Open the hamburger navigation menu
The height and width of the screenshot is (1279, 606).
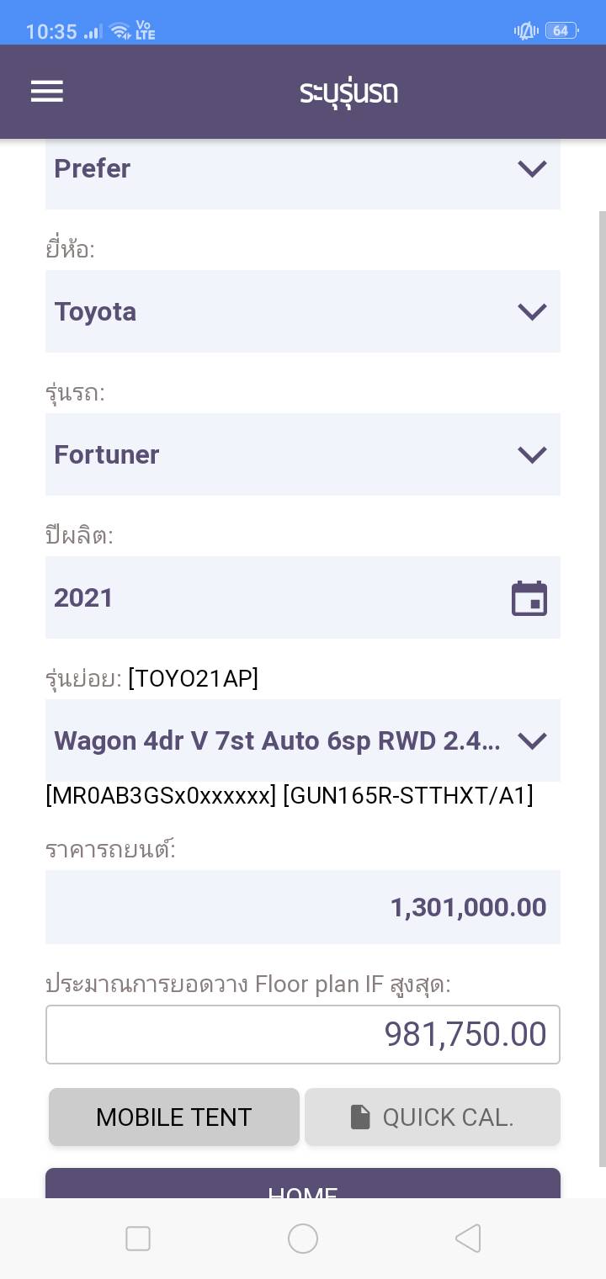pyautogui.click(x=47, y=91)
